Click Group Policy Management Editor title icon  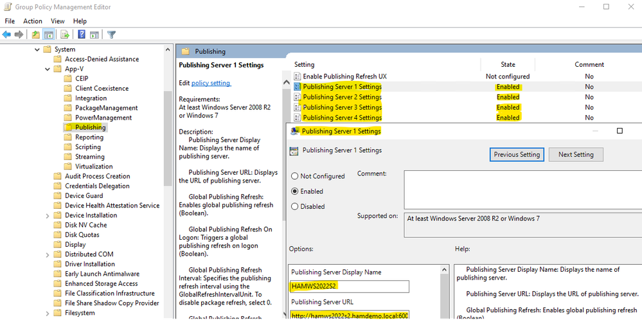click(x=7, y=7)
